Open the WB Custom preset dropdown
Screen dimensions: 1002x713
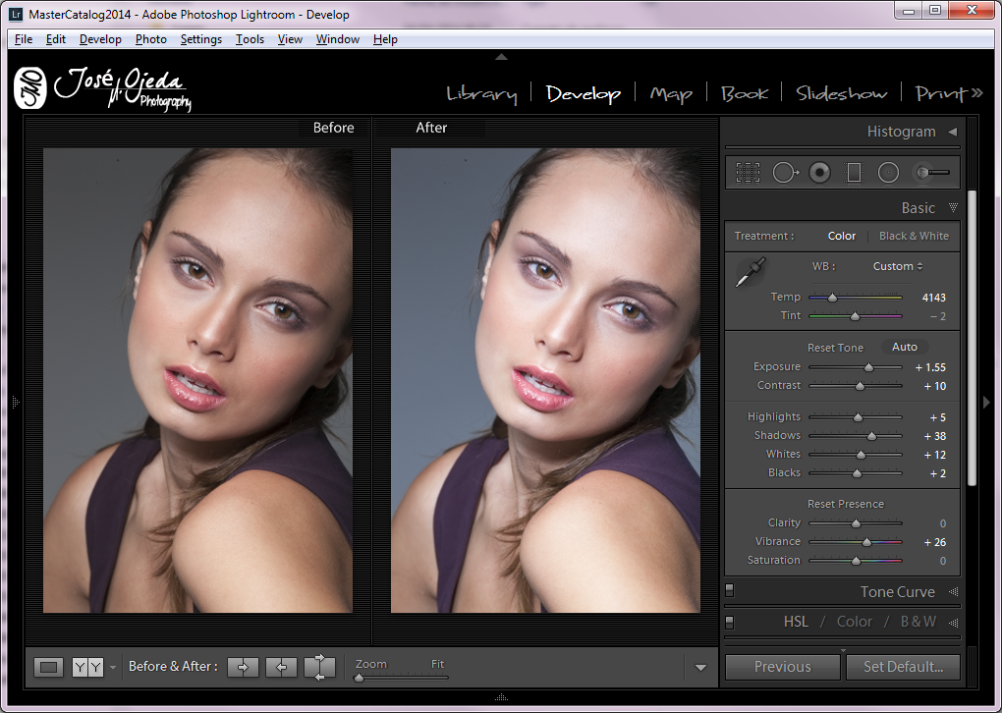pos(897,266)
